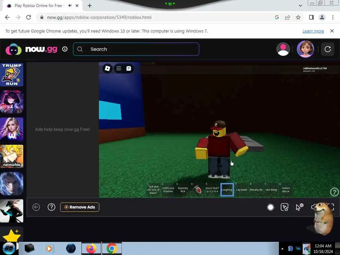The height and width of the screenshot is (255, 340).
Task: Close the Play Roblox Online tab
Action: pyautogui.click(x=77, y=6)
